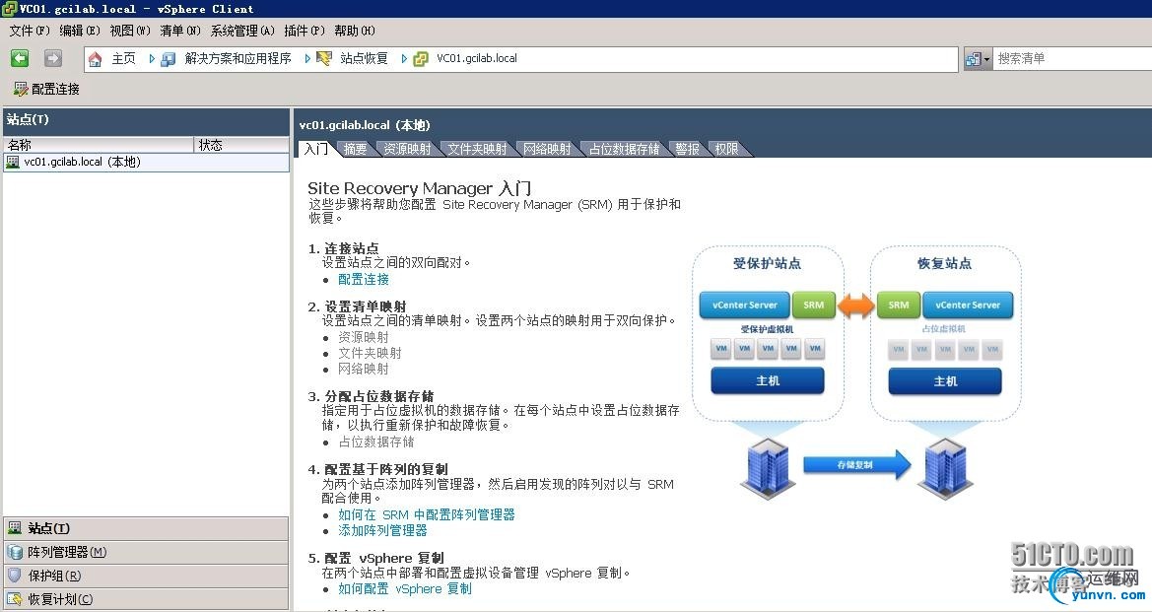Image resolution: width=1152 pixels, height=612 pixels.
Task: Open the 编辑(E) menu
Action: tap(80, 31)
